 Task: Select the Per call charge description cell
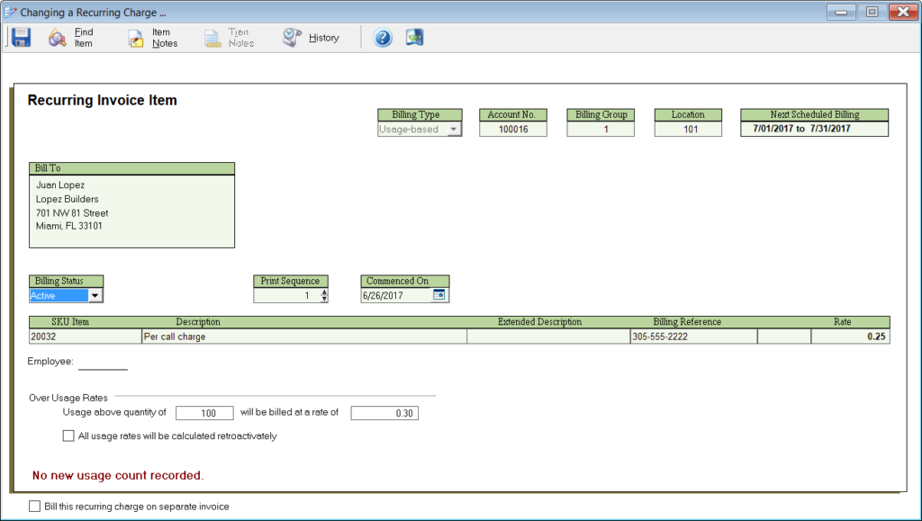pos(303,337)
